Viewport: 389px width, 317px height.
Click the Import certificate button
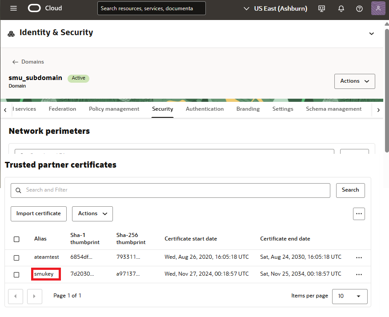(x=38, y=213)
